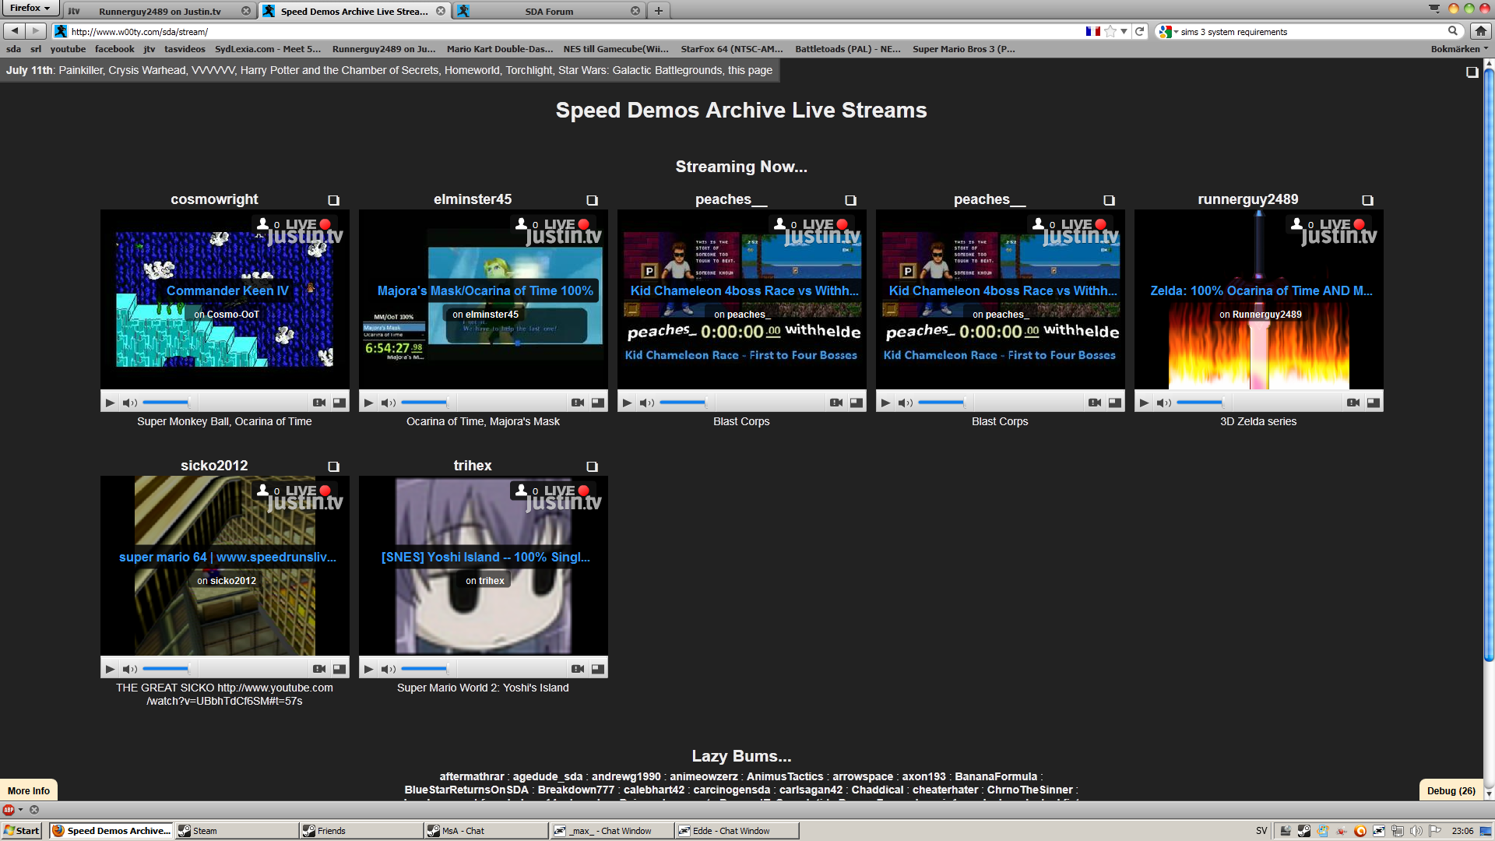Open the search engine selector dropdown
Screen dimensions: 1495x841
pyautogui.click(x=1167, y=31)
